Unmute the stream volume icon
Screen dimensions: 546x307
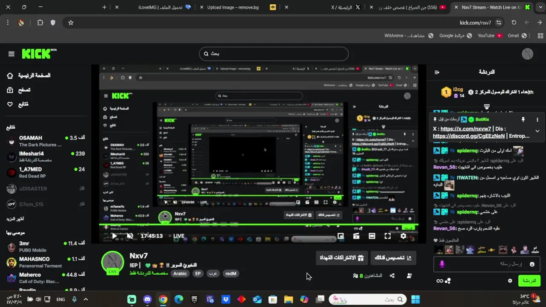click(130, 236)
